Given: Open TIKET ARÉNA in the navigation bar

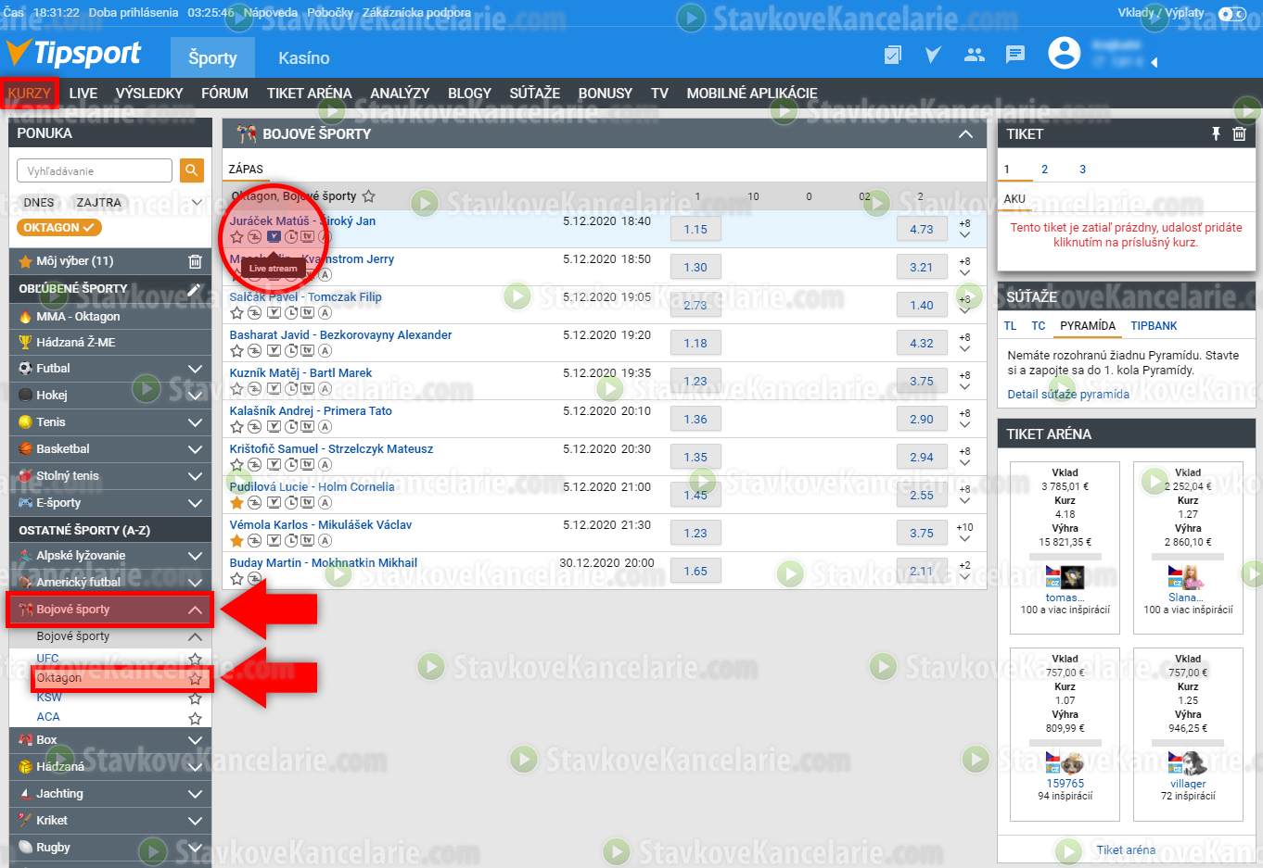Looking at the screenshot, I should click(x=310, y=93).
